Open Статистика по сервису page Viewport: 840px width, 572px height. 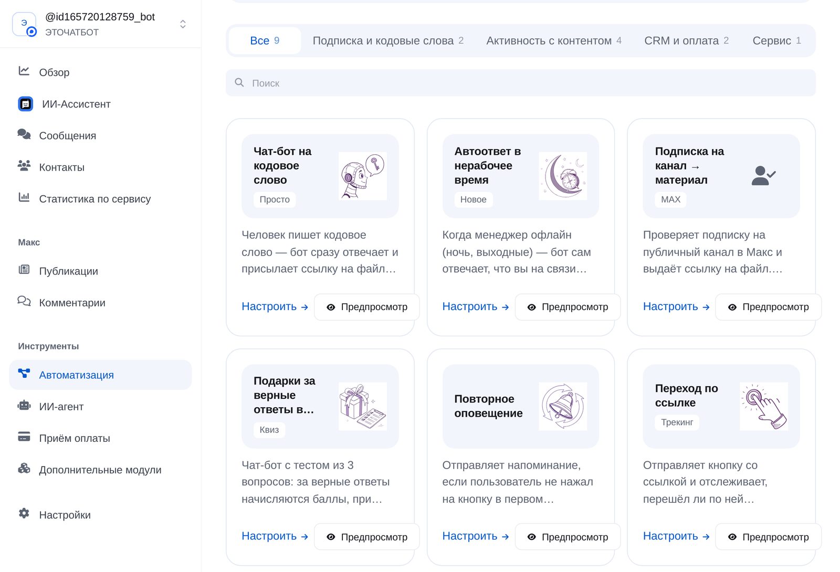pyautogui.click(x=100, y=199)
